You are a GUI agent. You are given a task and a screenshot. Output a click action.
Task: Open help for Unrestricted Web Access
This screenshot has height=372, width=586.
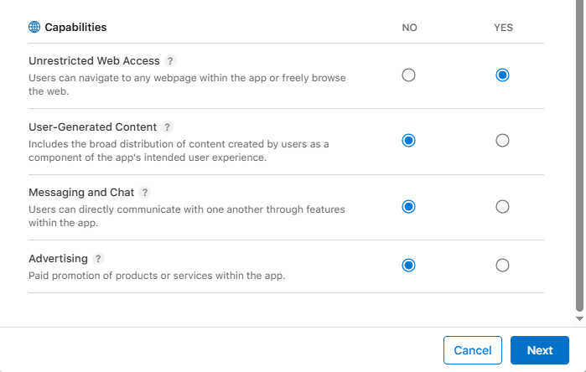click(170, 61)
